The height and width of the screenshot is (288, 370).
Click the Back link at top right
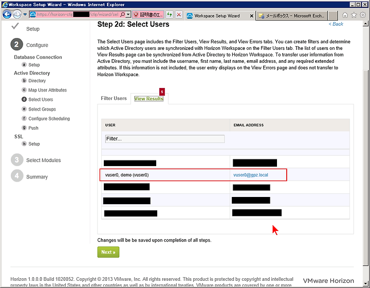click(x=336, y=24)
